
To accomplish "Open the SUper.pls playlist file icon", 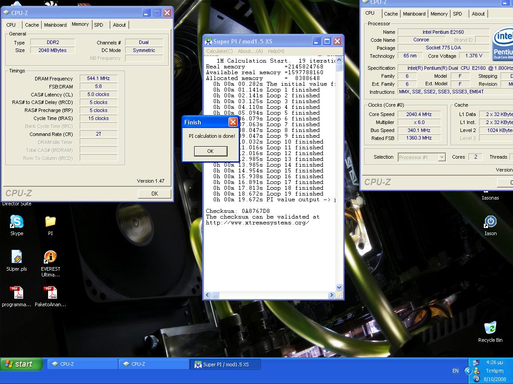I will coord(16,257).
